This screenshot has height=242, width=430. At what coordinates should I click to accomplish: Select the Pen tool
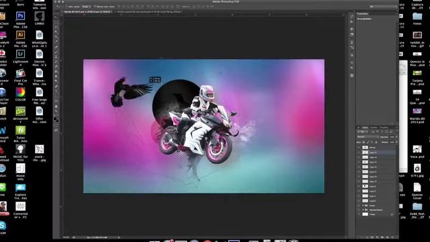click(x=56, y=87)
